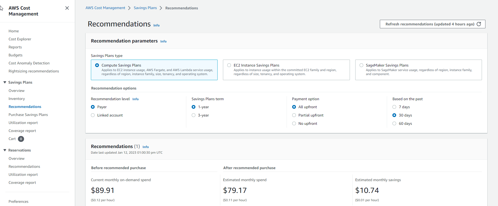Image resolution: width=498 pixels, height=206 pixels.
Task: Base recommendation on past 30 days
Action: 394,115
